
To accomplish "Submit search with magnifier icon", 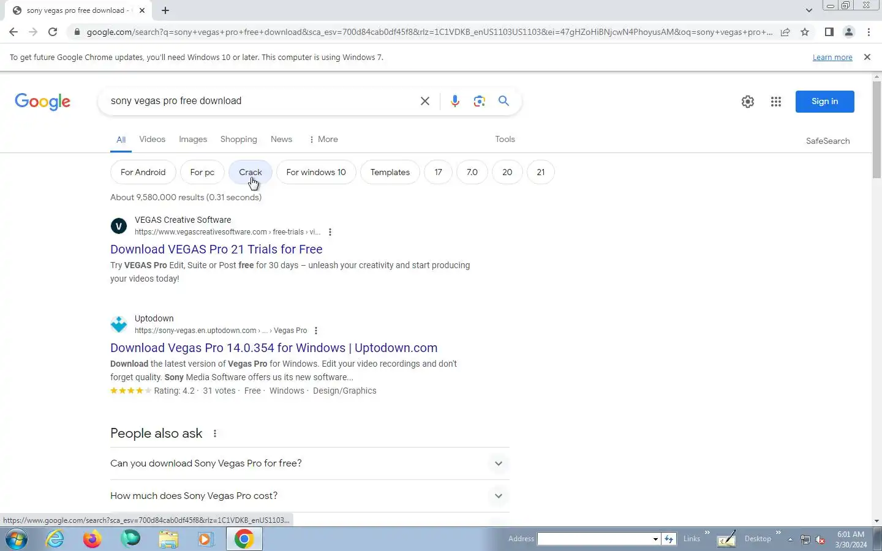I will point(503,101).
